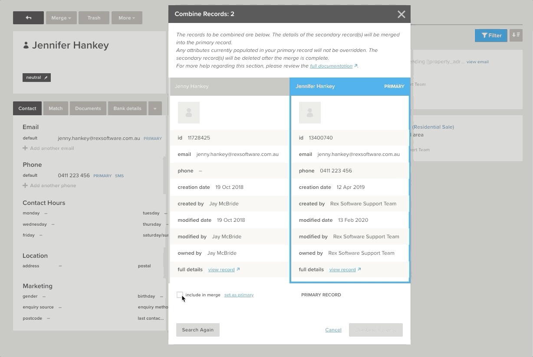Click Jennifer Hankey's primary record avatar
The image size is (533, 357).
point(309,113)
